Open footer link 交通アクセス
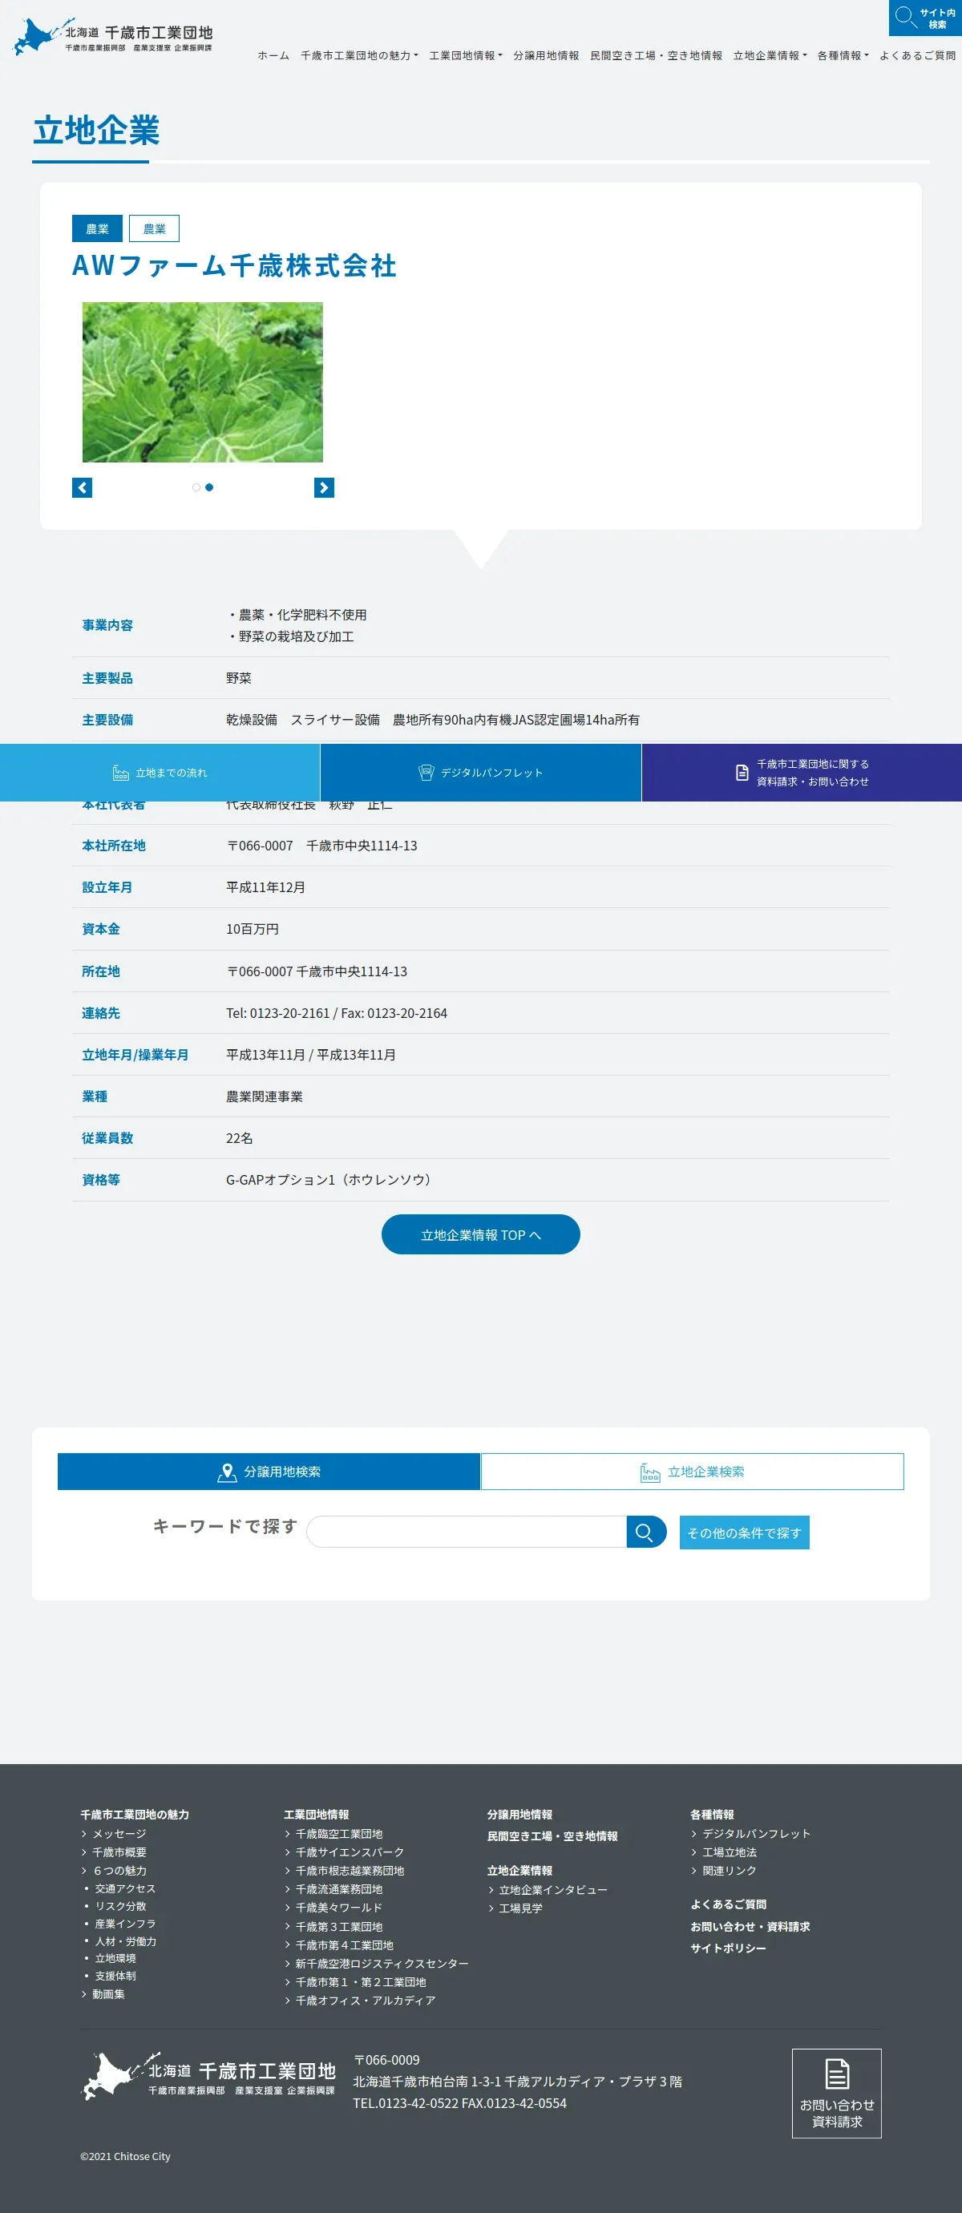The image size is (962, 2213). pyautogui.click(x=125, y=1888)
